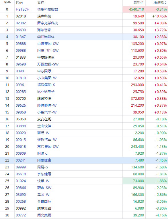Image resolution: width=168 pixels, height=219 pixels.
Task: Open 阅文集团 stock link
Action: pos(44,215)
